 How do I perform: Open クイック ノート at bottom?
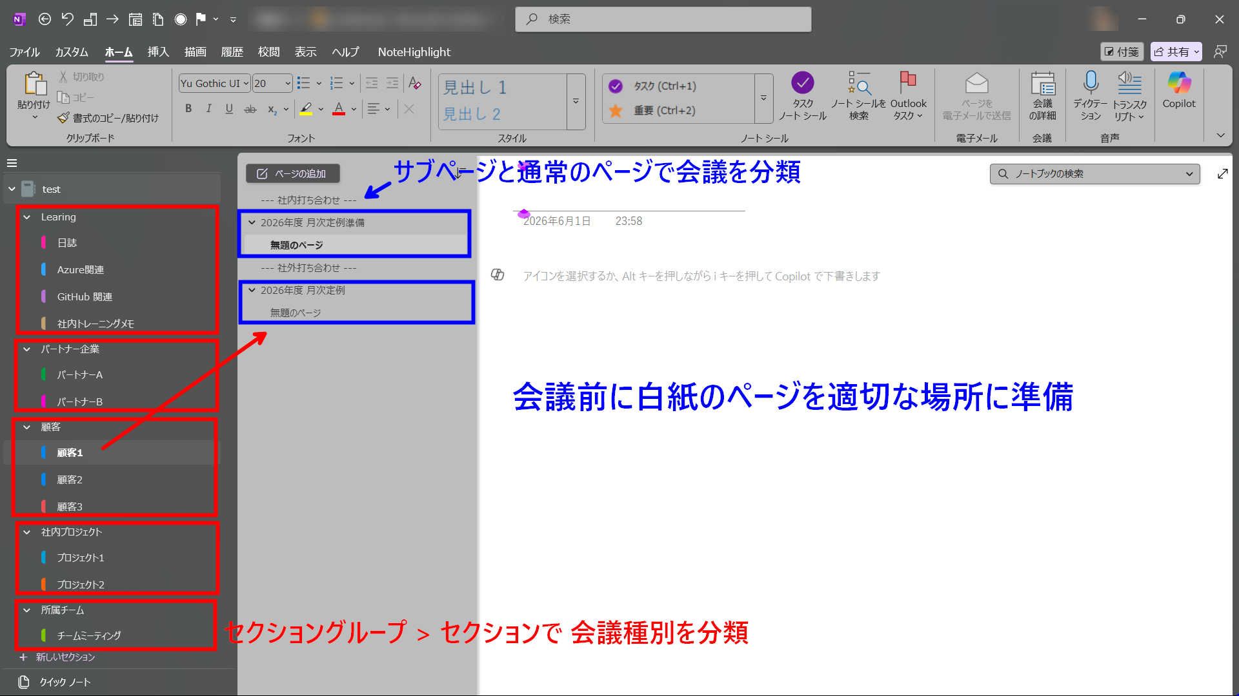(55, 682)
